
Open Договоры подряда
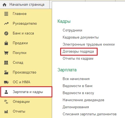[x=78, y=52]
